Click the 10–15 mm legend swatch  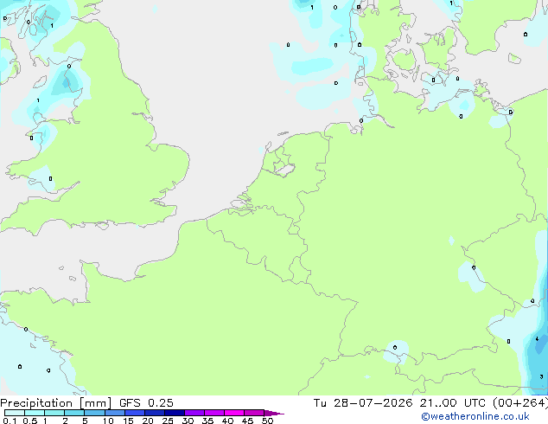click(115, 413)
